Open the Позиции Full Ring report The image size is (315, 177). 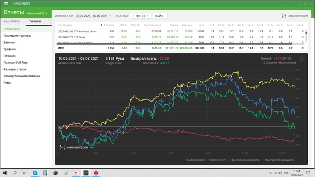coord(15,62)
